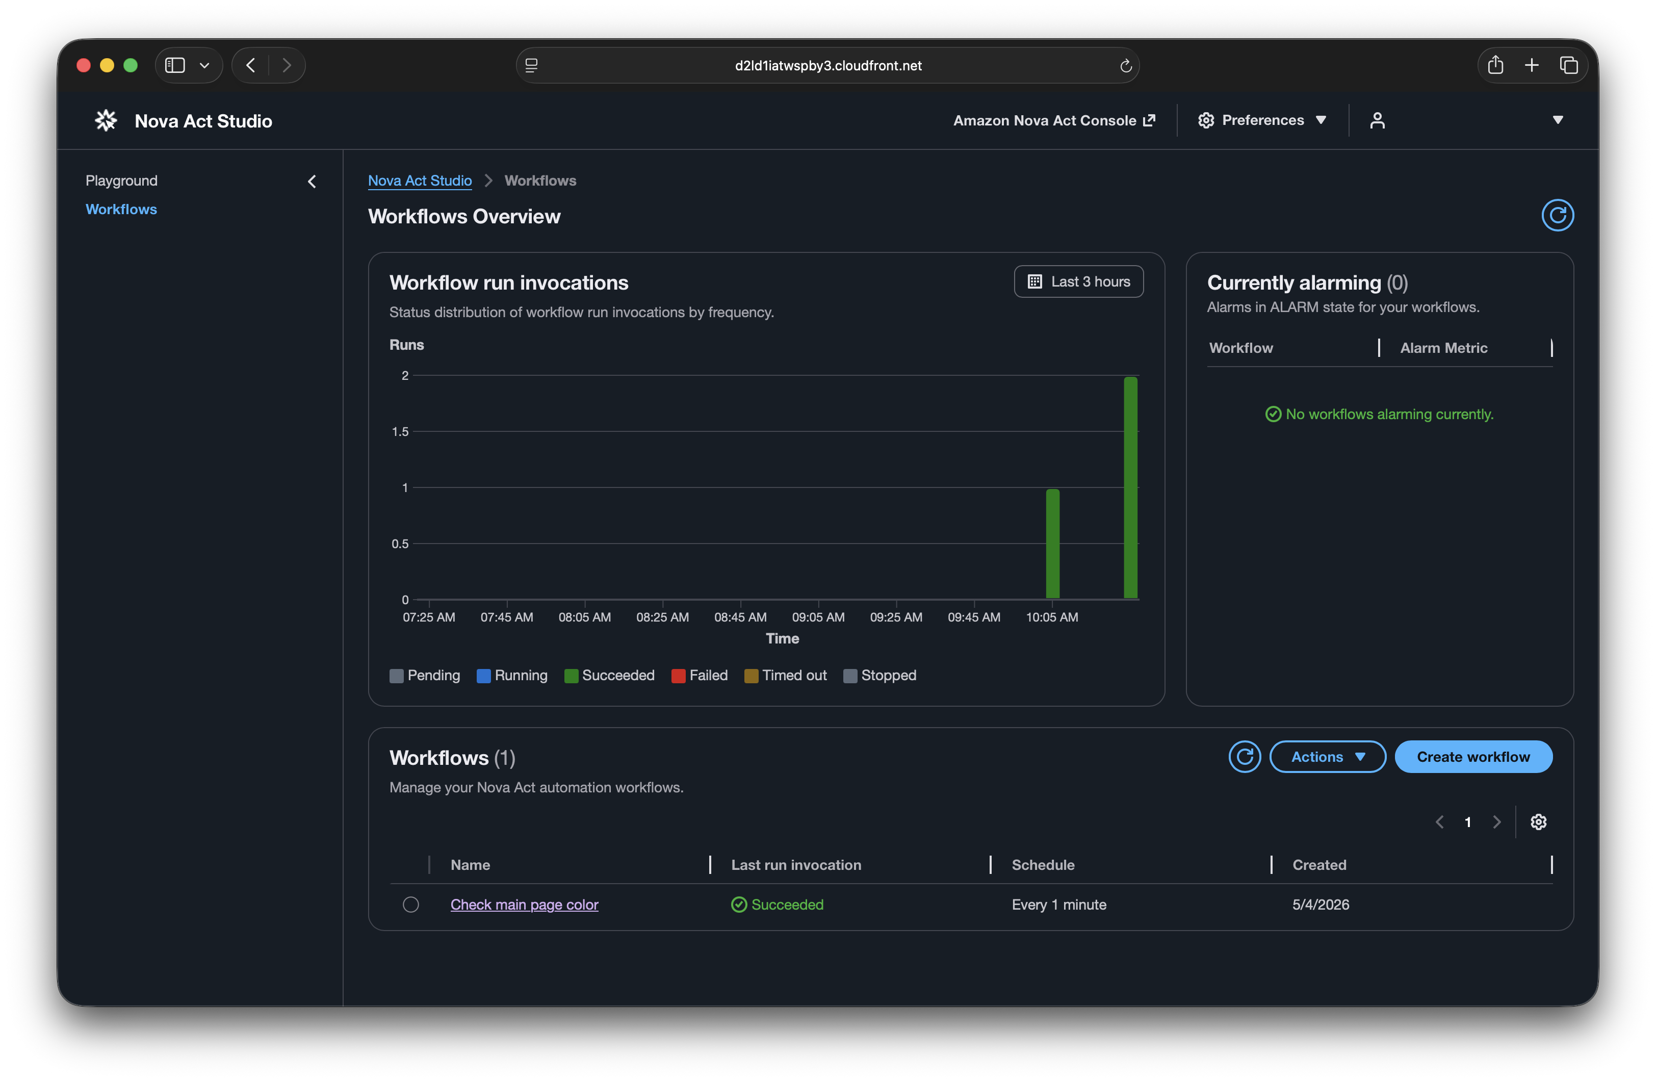Click the Workflows breadcrumb text

click(540, 180)
